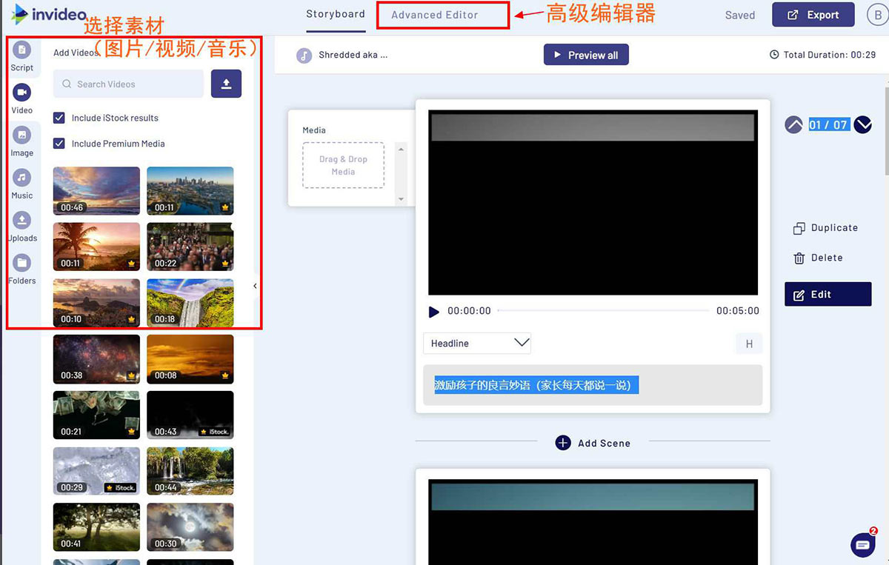Select the waterfall video thumbnail 00:18
Viewport: 889px width, 565px height.
190,303
